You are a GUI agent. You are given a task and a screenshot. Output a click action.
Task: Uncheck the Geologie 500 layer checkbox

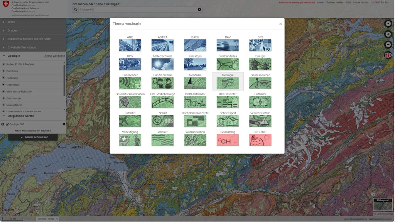7,124
